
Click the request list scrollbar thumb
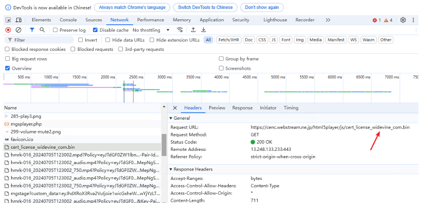tap(164, 145)
